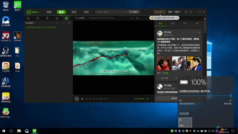Open the downloads icon in sidebar
This screenshot has height=134, width=238.
click(57, 18)
